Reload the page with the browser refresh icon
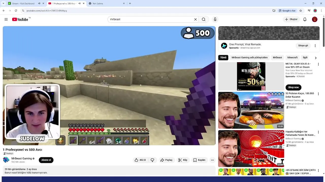Viewport: 325px width, 182px height. coord(16,11)
